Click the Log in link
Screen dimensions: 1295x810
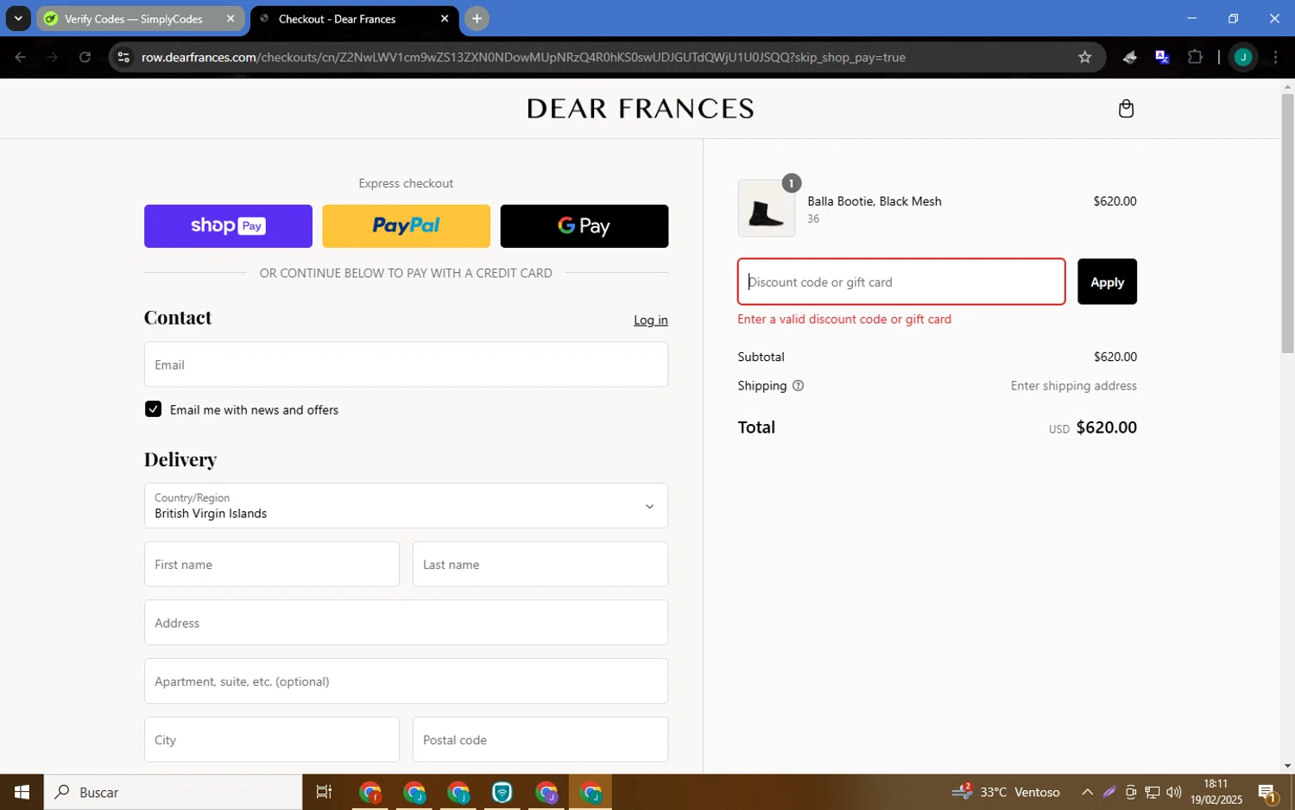pos(651,320)
